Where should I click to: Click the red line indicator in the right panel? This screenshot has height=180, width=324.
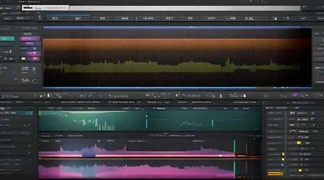(x=291, y=119)
